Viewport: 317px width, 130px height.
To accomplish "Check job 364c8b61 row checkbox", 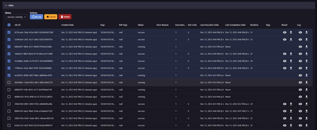I will coord(9,83).
